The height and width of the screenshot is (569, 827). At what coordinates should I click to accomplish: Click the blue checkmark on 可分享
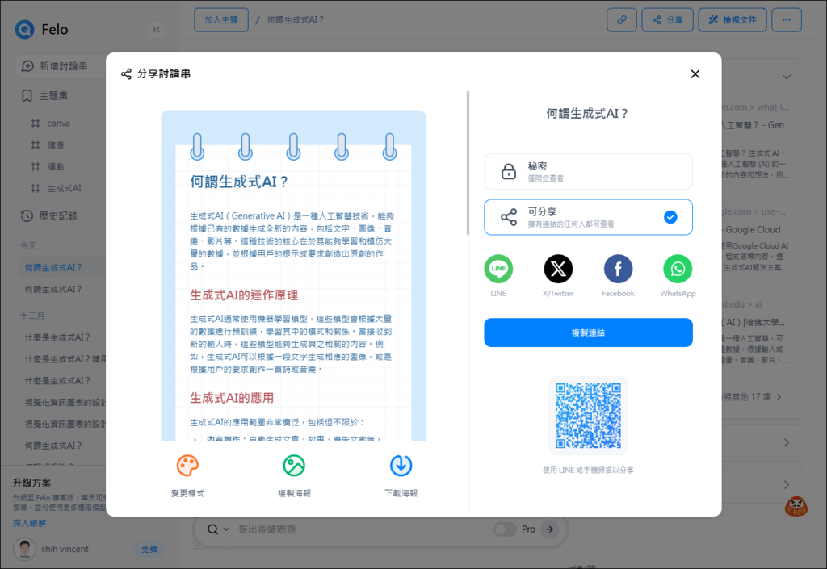point(670,217)
